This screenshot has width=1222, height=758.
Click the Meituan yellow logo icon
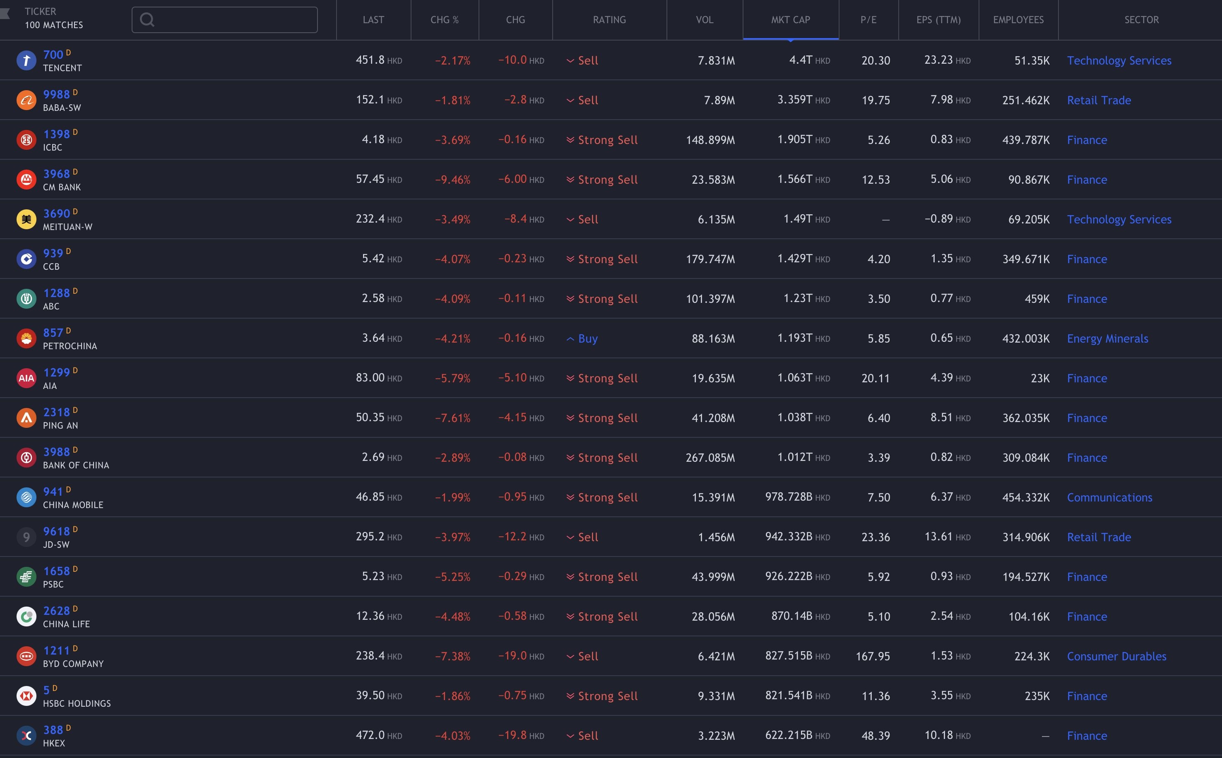[x=26, y=219]
